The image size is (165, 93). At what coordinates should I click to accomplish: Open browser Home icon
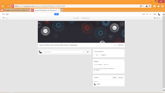[154, 6]
